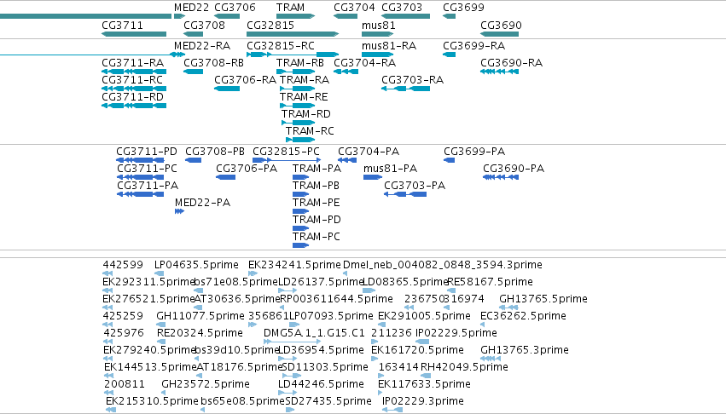Click the TRAM-RC transcript label
Screen dimensions: 726x414
tap(310, 131)
